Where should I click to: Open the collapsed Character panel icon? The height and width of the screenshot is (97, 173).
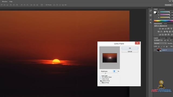pyautogui.click(x=151, y=20)
